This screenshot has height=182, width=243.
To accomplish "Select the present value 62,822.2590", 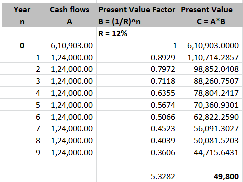I will (x=211, y=117).
